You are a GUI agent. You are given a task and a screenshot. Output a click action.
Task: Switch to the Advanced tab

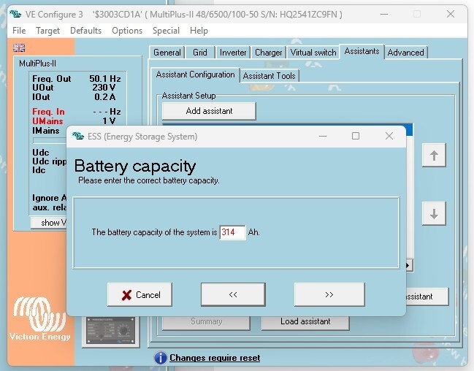point(405,53)
